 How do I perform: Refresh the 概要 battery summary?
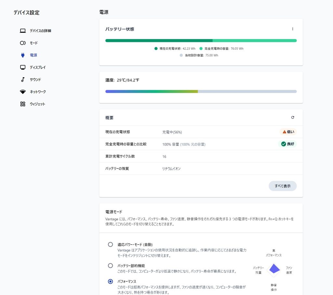click(292, 117)
